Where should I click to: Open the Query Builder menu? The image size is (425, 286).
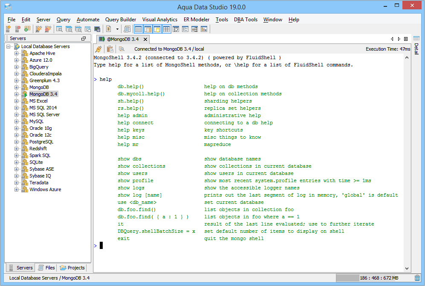[x=121, y=20]
